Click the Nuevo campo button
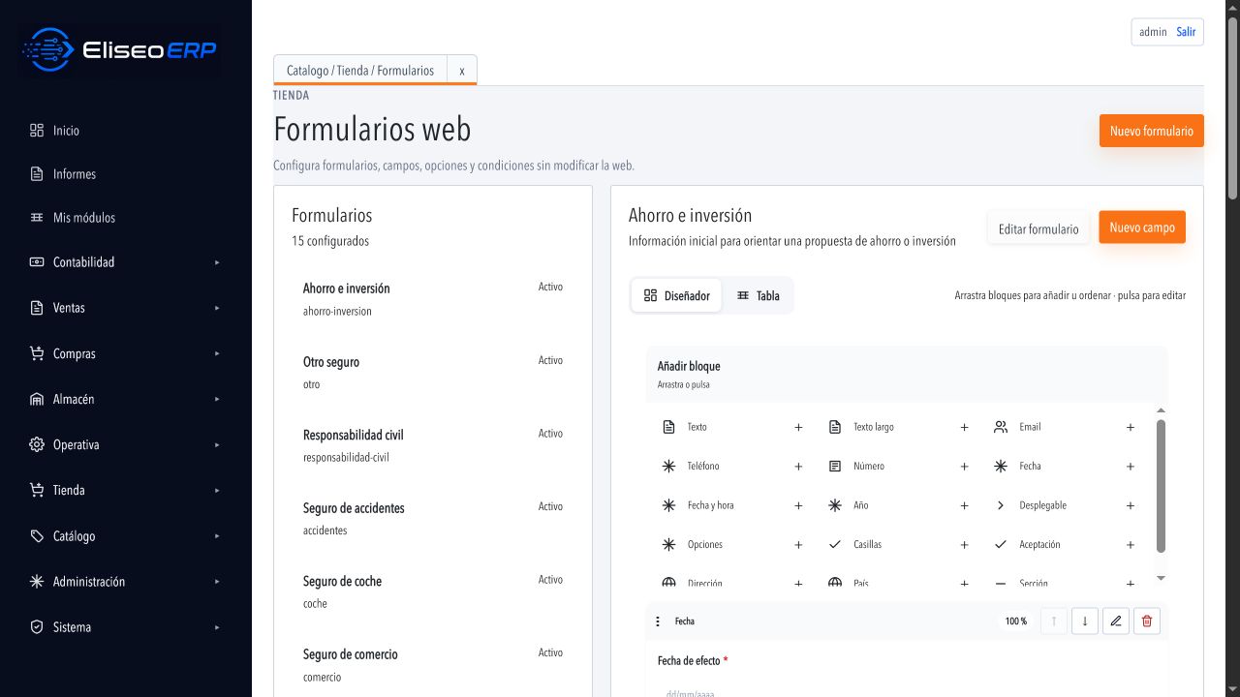 [x=1142, y=227]
